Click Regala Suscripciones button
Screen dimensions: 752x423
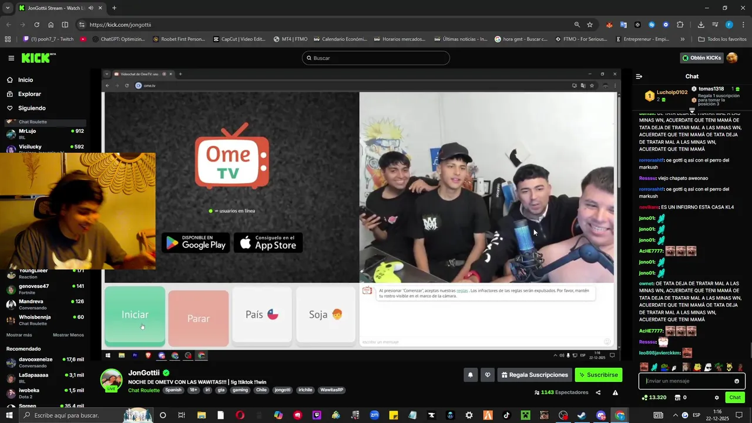[x=534, y=375]
